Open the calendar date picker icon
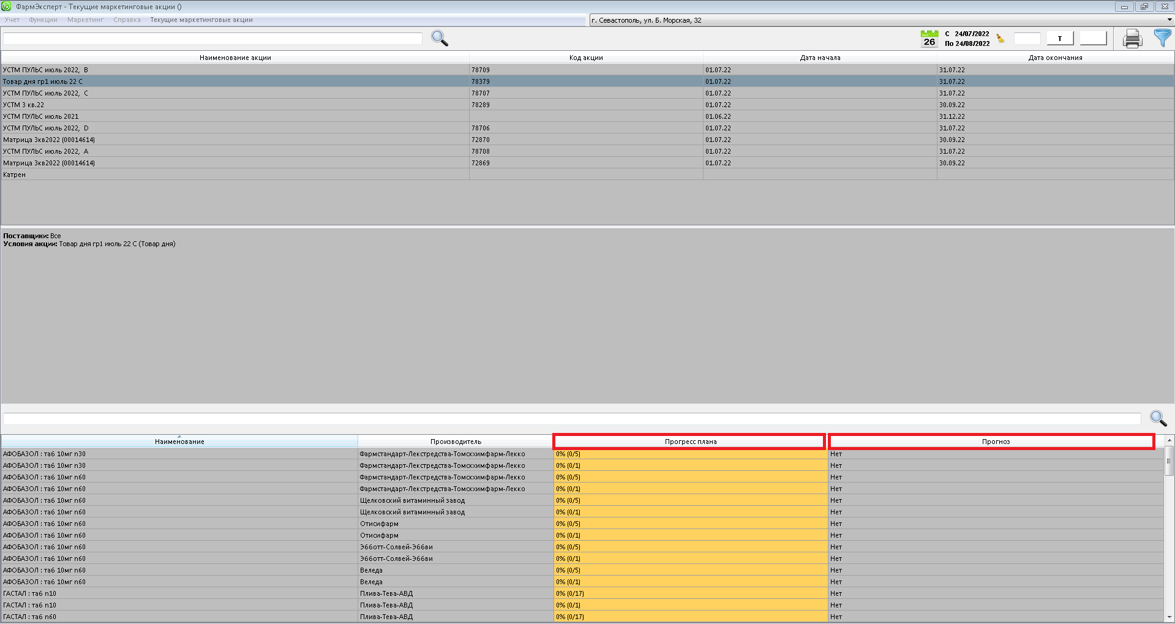 (929, 39)
